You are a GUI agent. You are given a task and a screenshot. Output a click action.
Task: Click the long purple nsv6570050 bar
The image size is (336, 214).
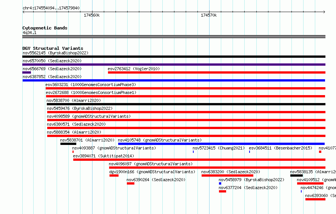pos(174,65)
